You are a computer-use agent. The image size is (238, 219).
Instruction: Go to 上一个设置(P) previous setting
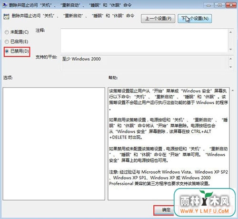click(158, 19)
